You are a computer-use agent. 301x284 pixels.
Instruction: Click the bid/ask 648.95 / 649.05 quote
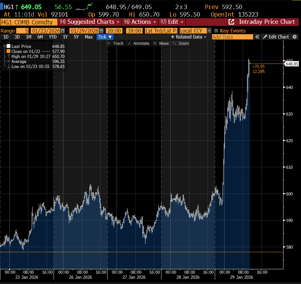click(129, 7)
